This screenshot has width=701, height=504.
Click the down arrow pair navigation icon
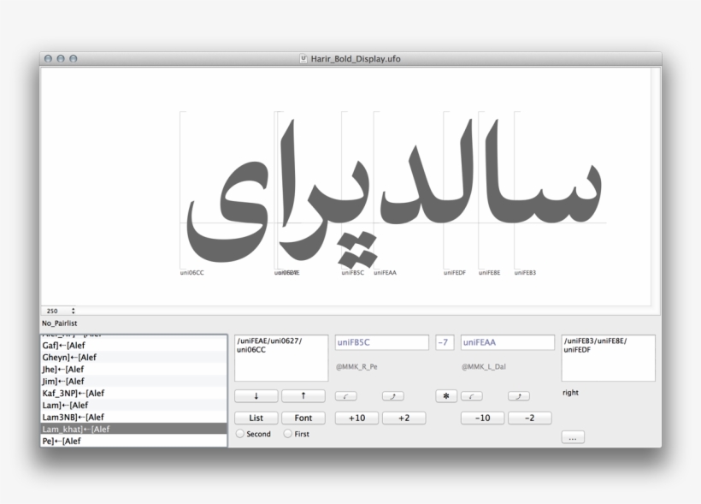click(x=255, y=395)
